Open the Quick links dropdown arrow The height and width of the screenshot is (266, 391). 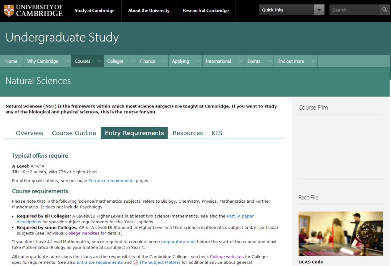click(x=319, y=10)
